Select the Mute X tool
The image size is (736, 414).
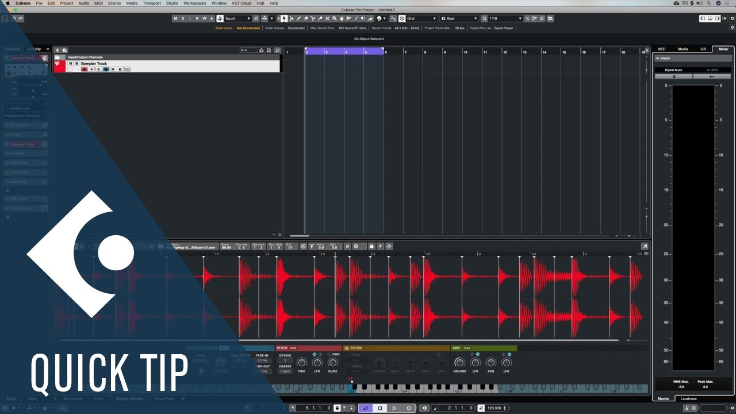coord(327,18)
